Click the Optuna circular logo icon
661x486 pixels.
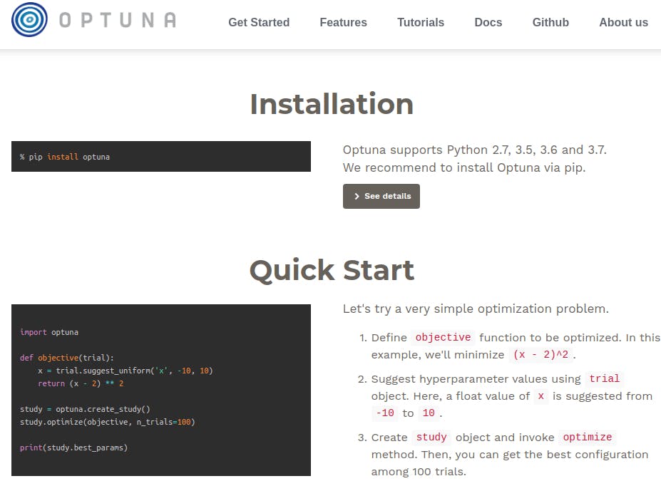[30, 20]
